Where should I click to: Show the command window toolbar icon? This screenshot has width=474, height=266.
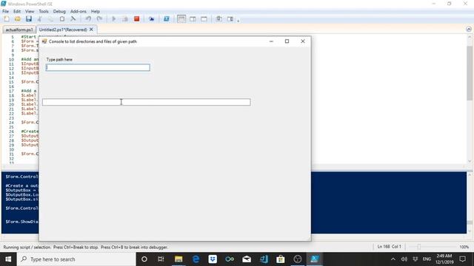219,19
